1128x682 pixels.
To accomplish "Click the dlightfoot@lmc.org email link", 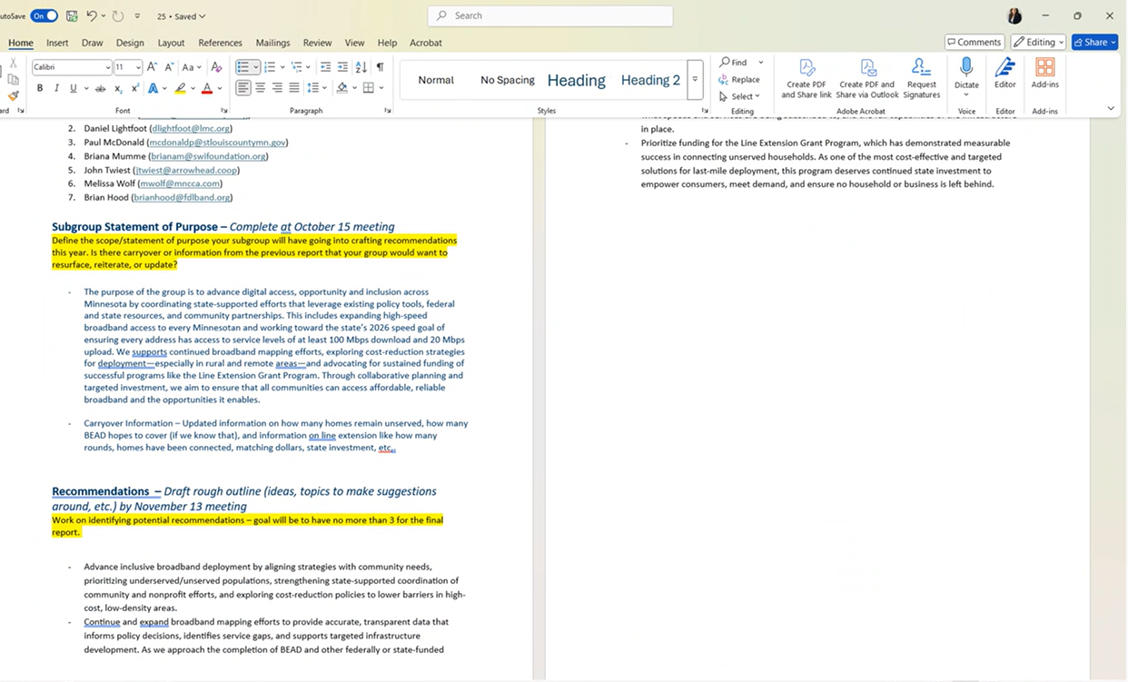I will 191,129.
